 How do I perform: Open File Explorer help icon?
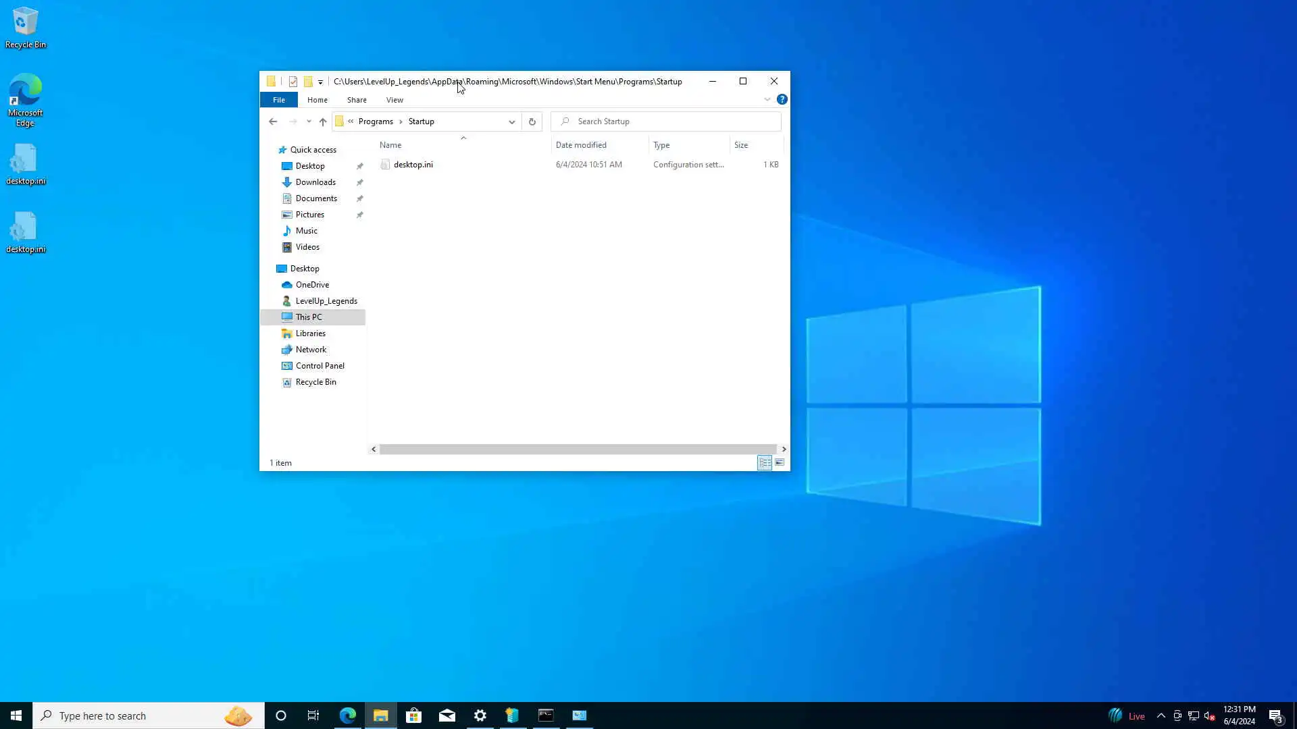click(x=782, y=99)
